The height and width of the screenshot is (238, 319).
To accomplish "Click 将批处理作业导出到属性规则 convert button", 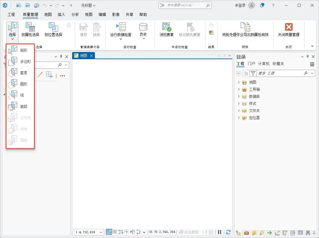I will tap(245, 30).
